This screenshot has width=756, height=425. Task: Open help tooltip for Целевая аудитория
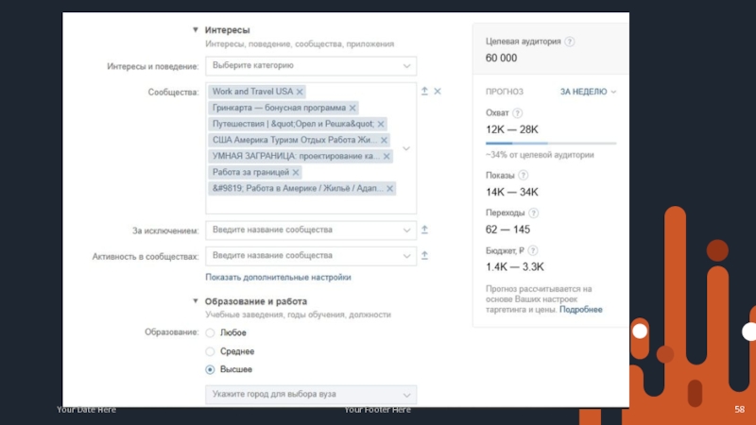570,42
